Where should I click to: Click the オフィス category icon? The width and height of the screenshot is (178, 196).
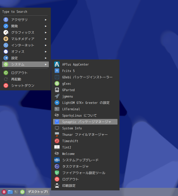click(x=6, y=52)
